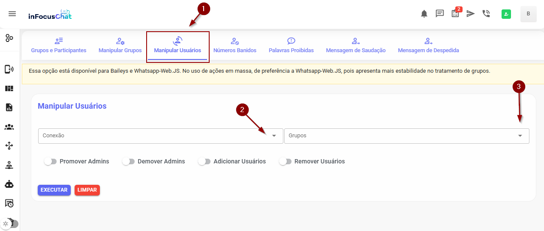Viewport: 544px width, 231px height.
Task: Open the people contacts sidebar icon
Action: point(9,127)
